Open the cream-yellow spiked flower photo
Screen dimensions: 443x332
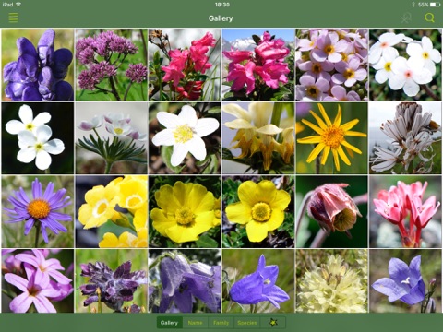coord(332,281)
